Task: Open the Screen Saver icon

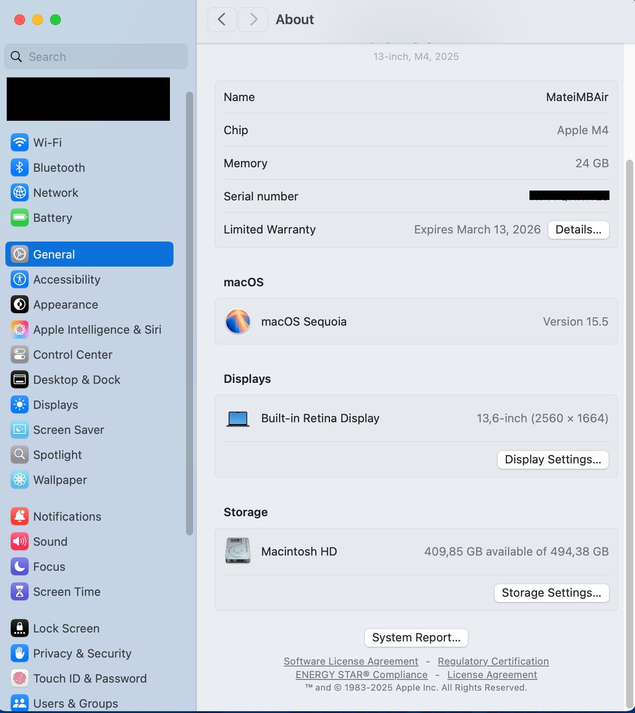Action: (20, 430)
